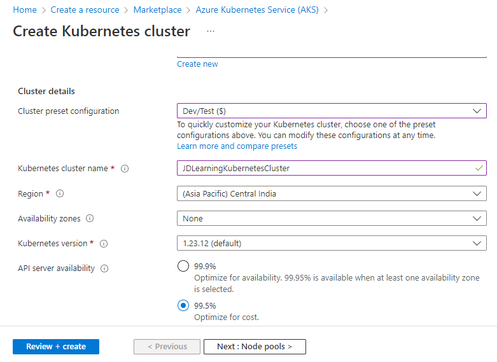Open Azure Kubernetes Service (AKS) breadcrumb

(x=257, y=10)
